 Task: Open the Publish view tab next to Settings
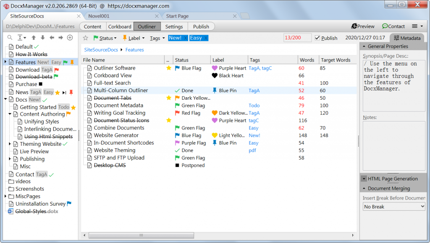pyautogui.click(x=201, y=26)
